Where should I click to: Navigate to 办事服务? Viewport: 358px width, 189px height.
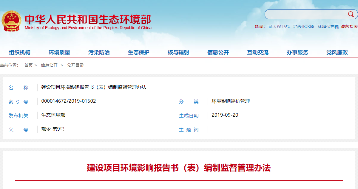pyautogui.click(x=297, y=52)
